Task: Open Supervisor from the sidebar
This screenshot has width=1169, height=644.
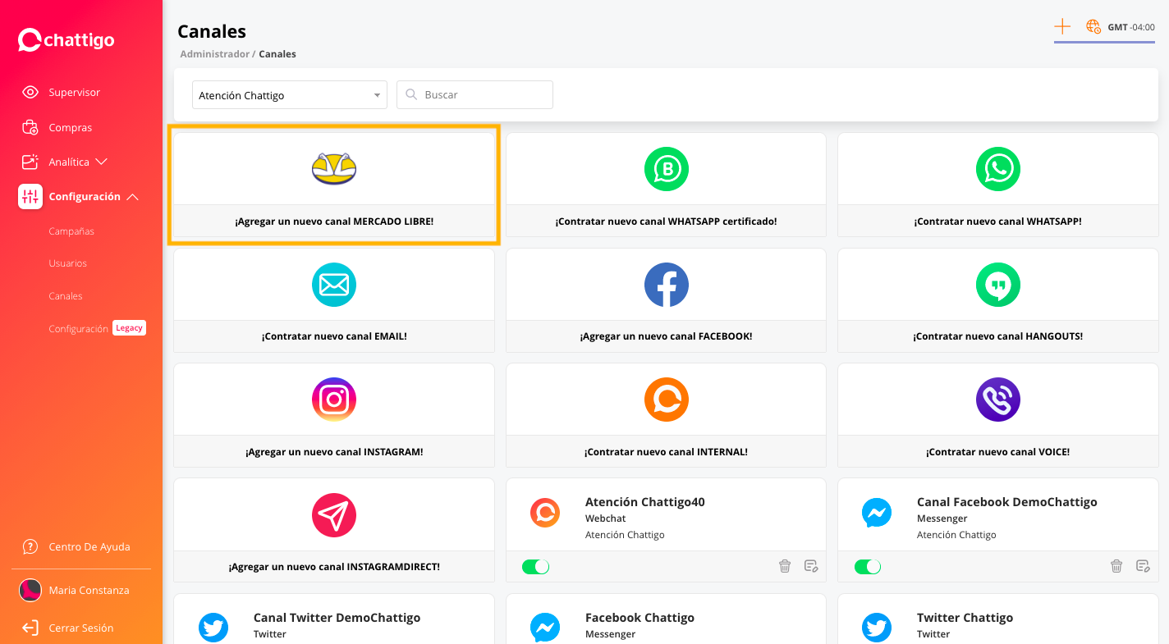Action: point(74,93)
